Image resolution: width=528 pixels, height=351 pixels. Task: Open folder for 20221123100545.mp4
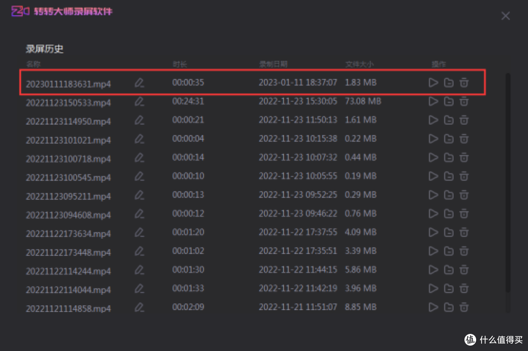point(448,176)
